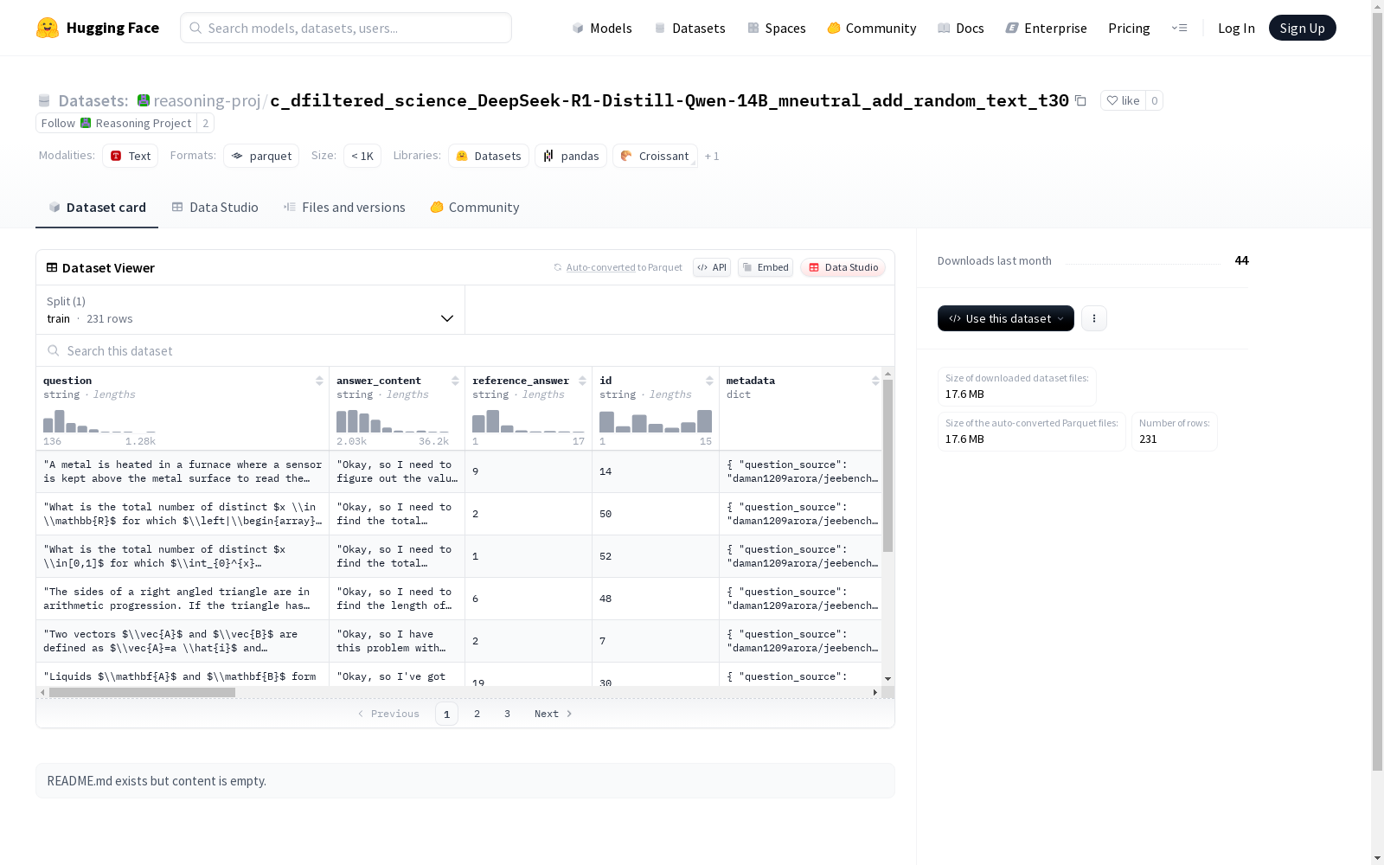Image resolution: width=1384 pixels, height=865 pixels.
Task: Click the sort icon on question column
Action: click(x=319, y=381)
